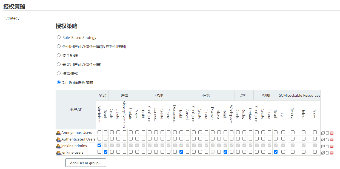Clear all permissions for jenkins-users

click(327, 153)
